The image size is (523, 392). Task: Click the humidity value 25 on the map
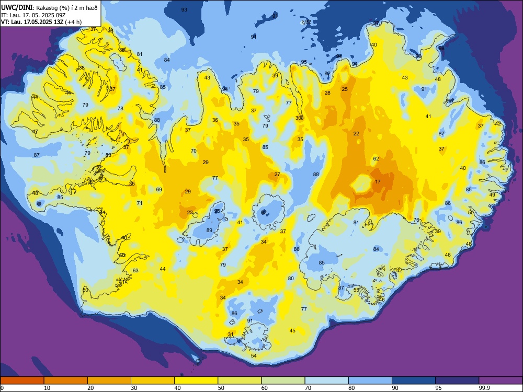[345, 89]
